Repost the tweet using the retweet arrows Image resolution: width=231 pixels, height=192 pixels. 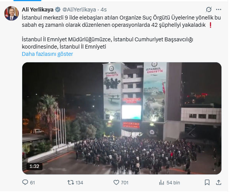70,182
